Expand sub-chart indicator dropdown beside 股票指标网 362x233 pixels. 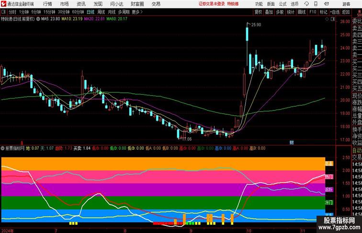[2, 148]
